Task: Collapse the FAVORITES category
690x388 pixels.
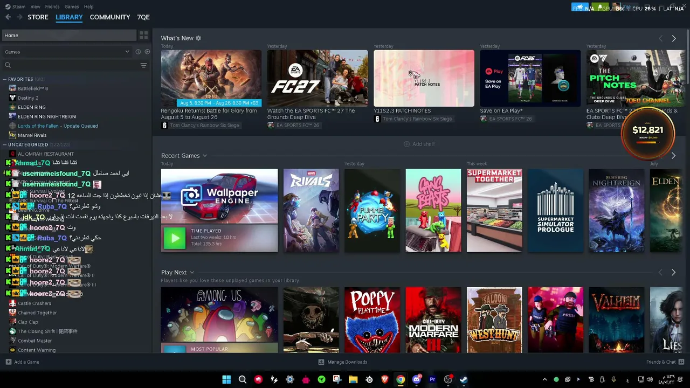Action: (x=4, y=79)
